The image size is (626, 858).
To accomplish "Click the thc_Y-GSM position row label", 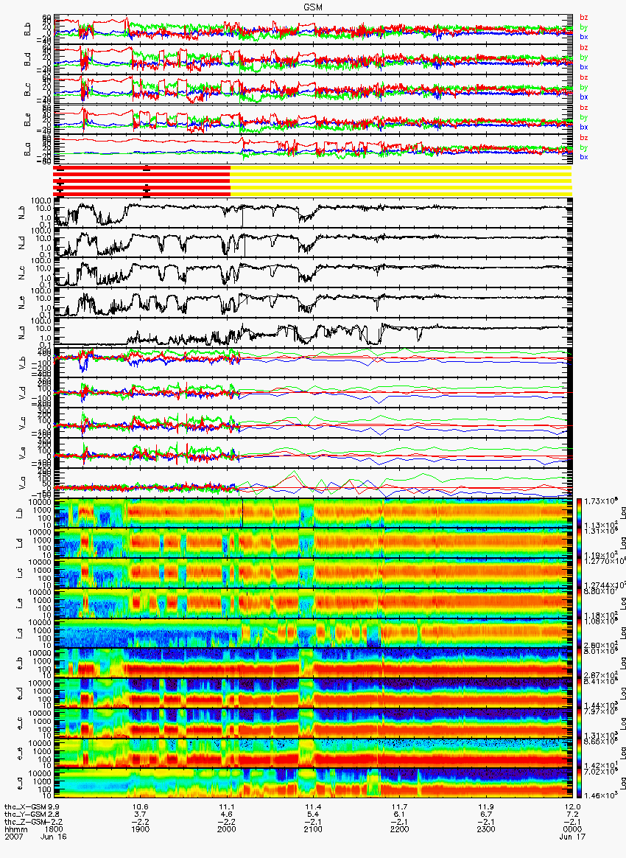I will click(25, 815).
